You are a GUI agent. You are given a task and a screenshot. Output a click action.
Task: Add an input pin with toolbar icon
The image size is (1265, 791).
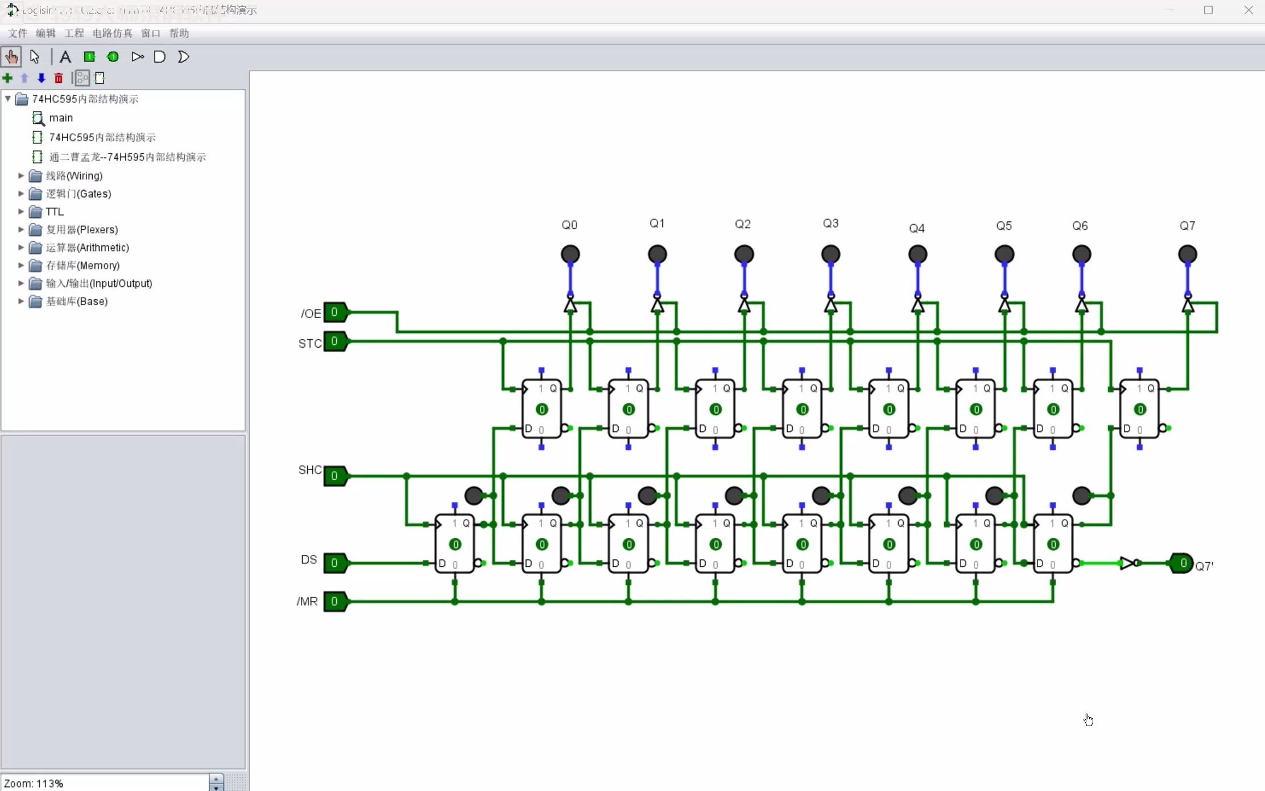(x=89, y=57)
